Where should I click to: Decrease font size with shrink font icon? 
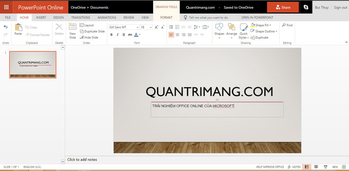pos(163,27)
